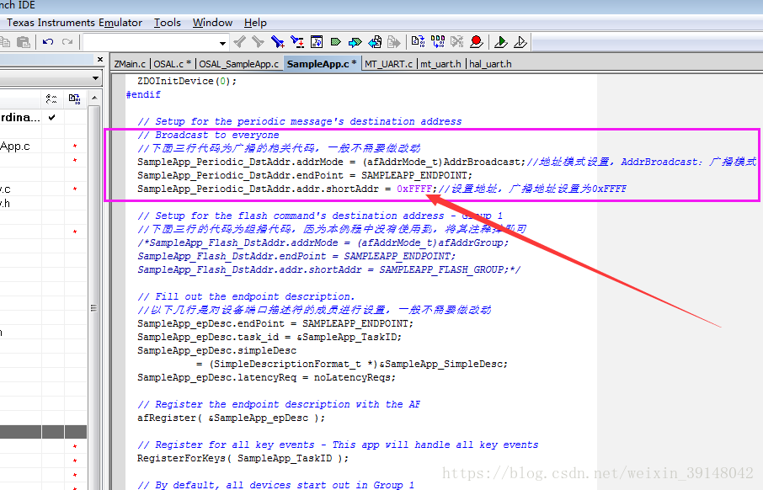Screen dimensions: 763x490
Task: Click the // Broadcast to everyone comment
Action: 208,135
